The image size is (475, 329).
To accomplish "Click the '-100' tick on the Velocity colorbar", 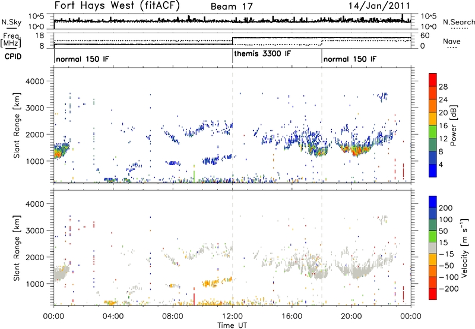I will pyautogui.click(x=449, y=277).
